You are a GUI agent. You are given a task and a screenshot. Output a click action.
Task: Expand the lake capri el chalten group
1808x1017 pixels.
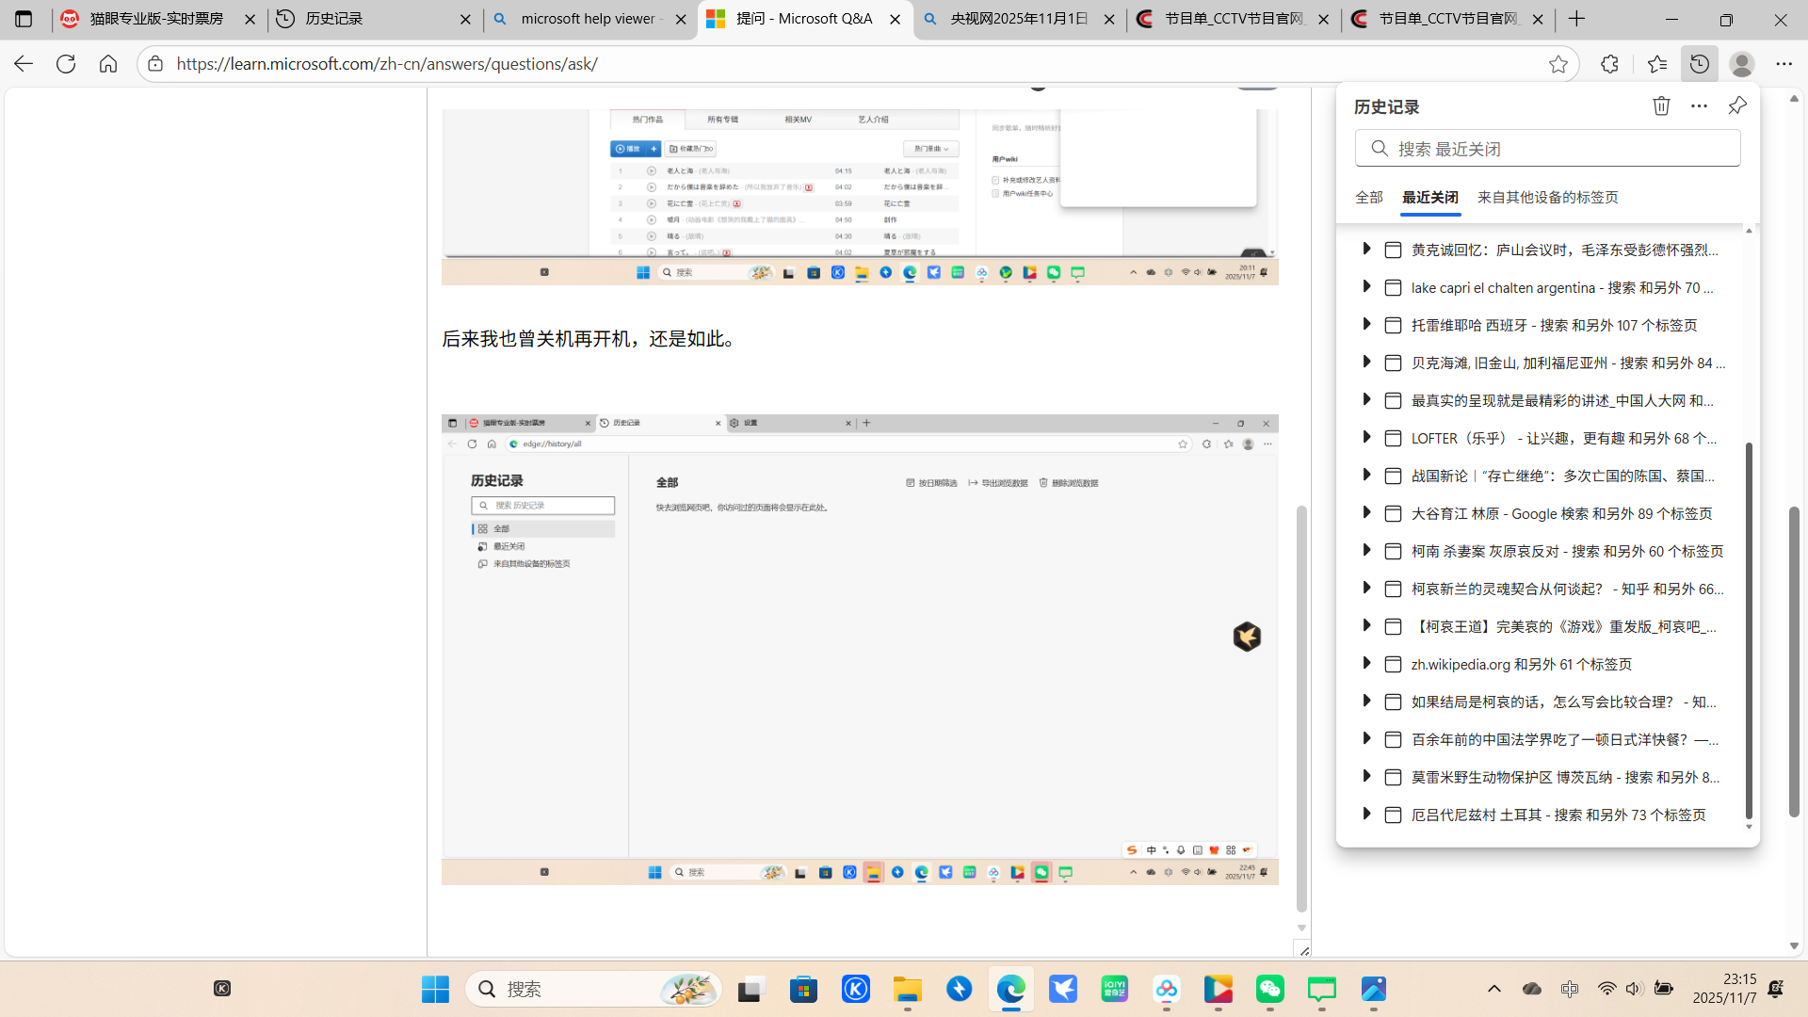[x=1366, y=286]
